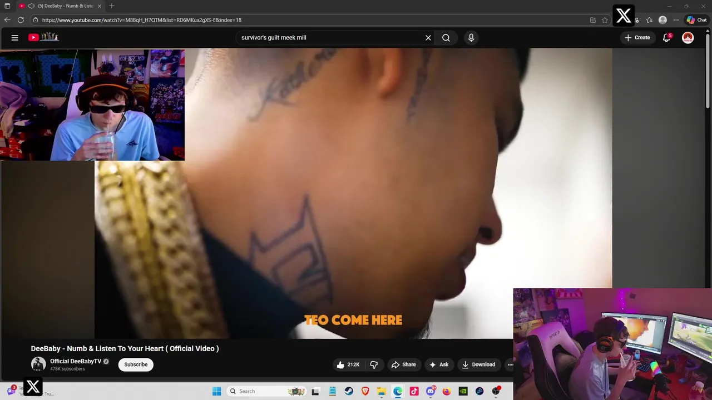
Task: Open the Create menu
Action: [x=637, y=38]
